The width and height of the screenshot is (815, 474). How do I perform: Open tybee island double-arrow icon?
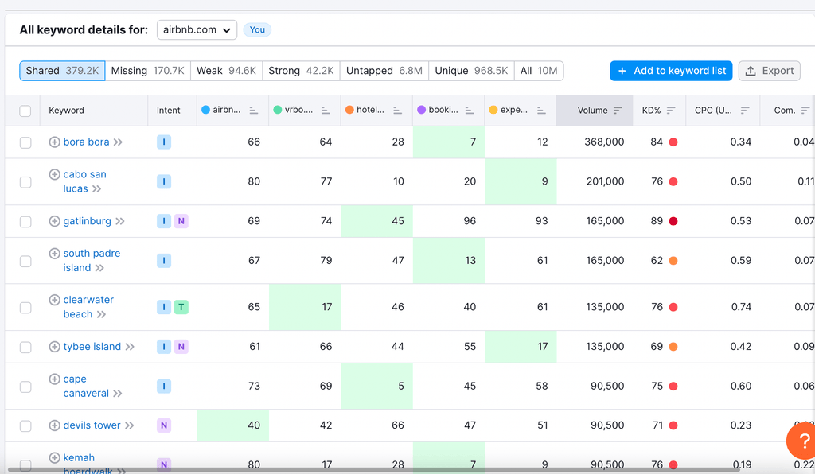click(x=130, y=347)
